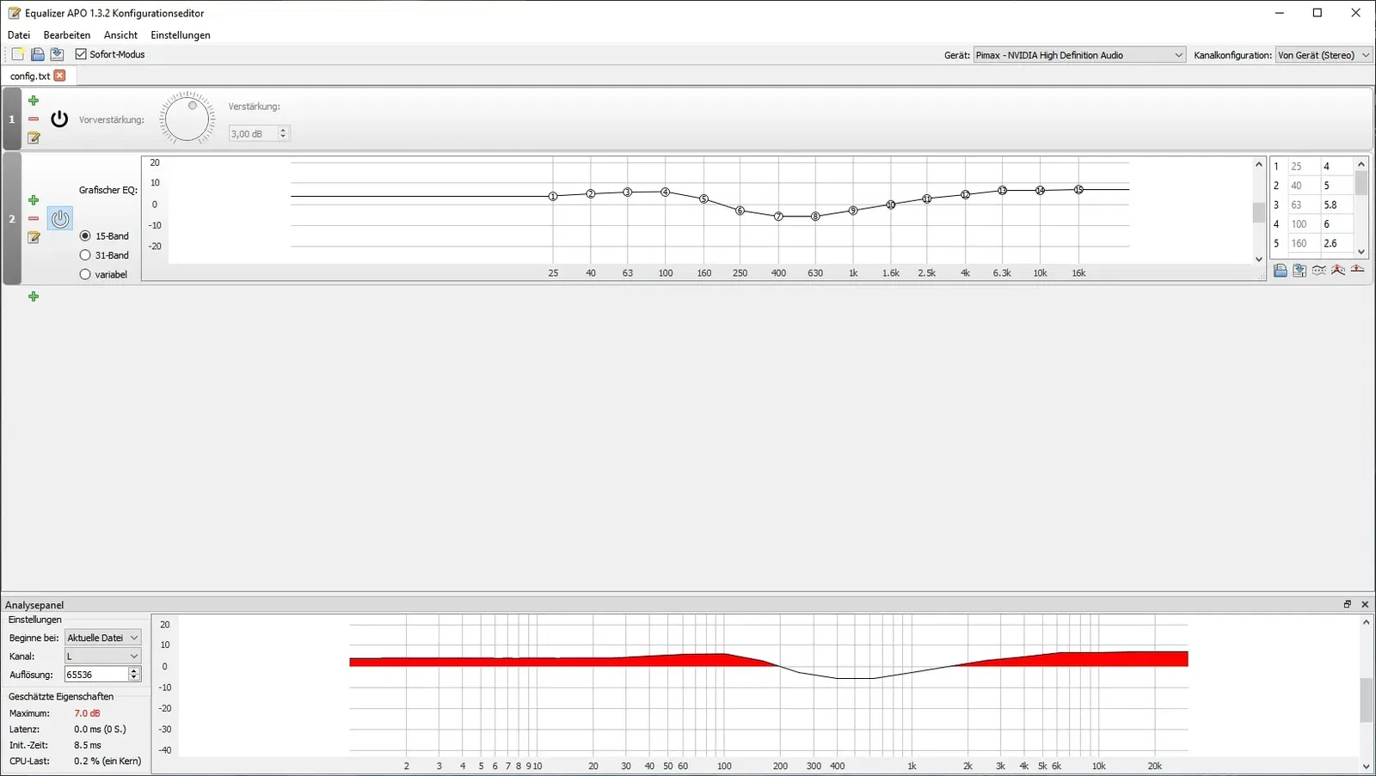
Task: Click EQ band point 1 at 25 Hz
Action: pyautogui.click(x=553, y=197)
